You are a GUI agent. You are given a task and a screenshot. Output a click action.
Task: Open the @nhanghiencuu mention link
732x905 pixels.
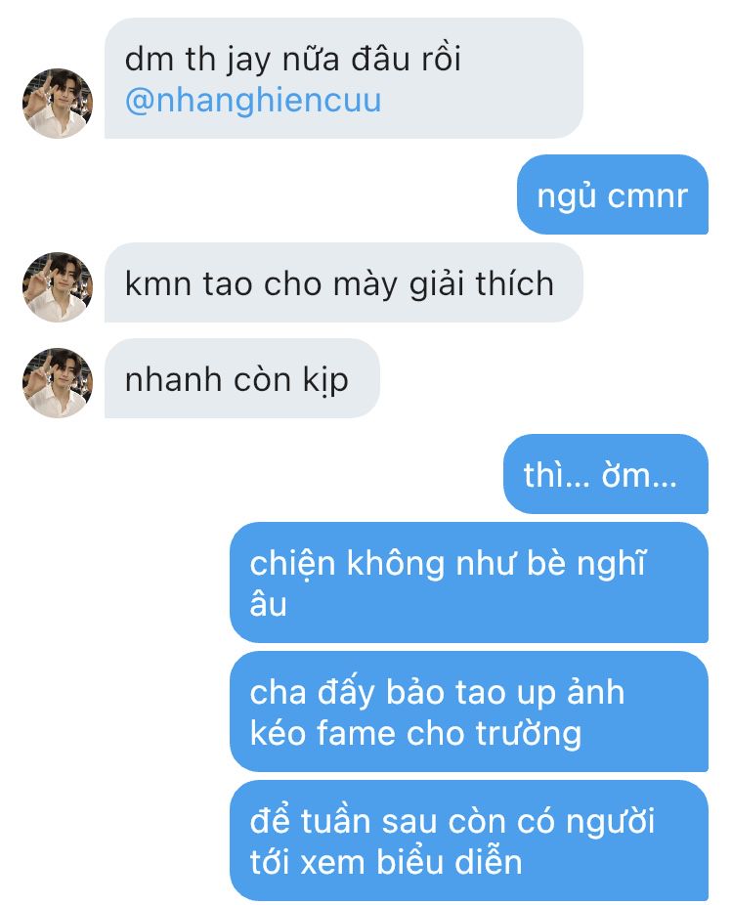[253, 101]
